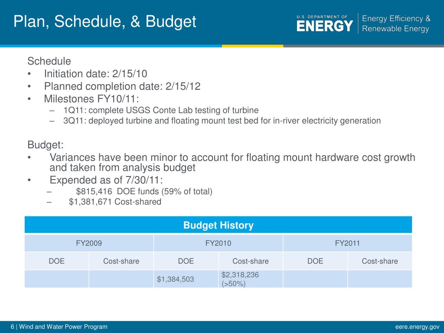Screen dimensions: 444x333
Task: Click 1Q11 USGS Conte Lab testing line
Action: point(161,110)
